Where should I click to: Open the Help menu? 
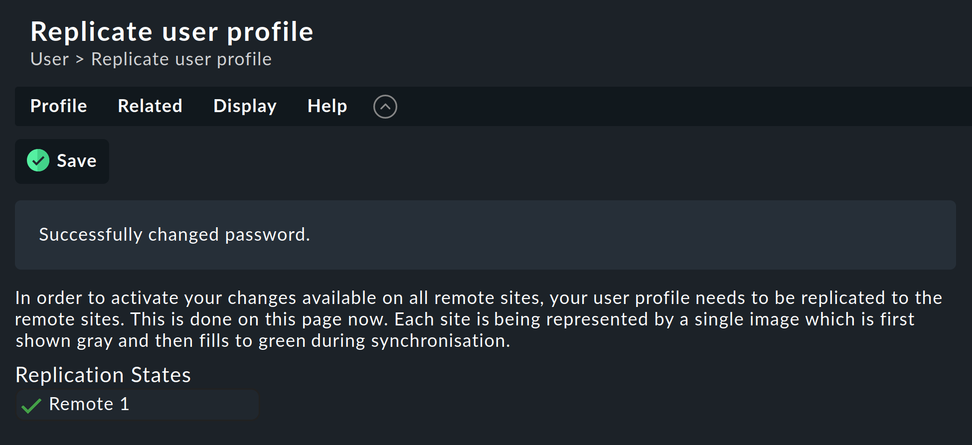tap(327, 106)
